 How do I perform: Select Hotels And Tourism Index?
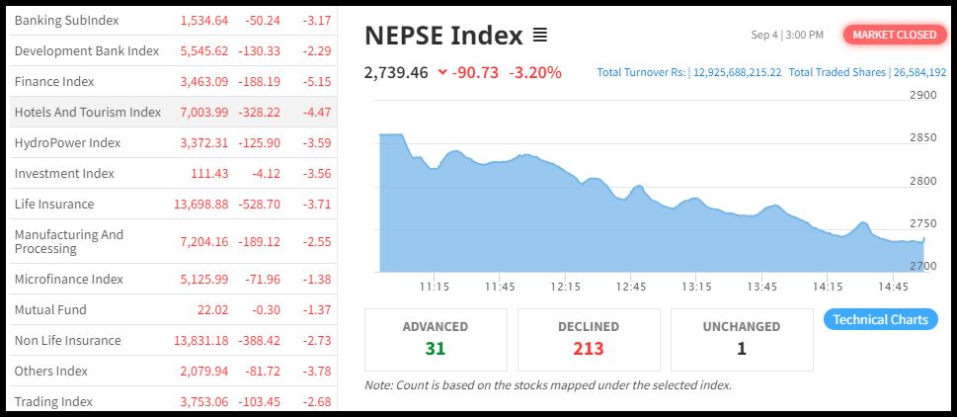88,112
